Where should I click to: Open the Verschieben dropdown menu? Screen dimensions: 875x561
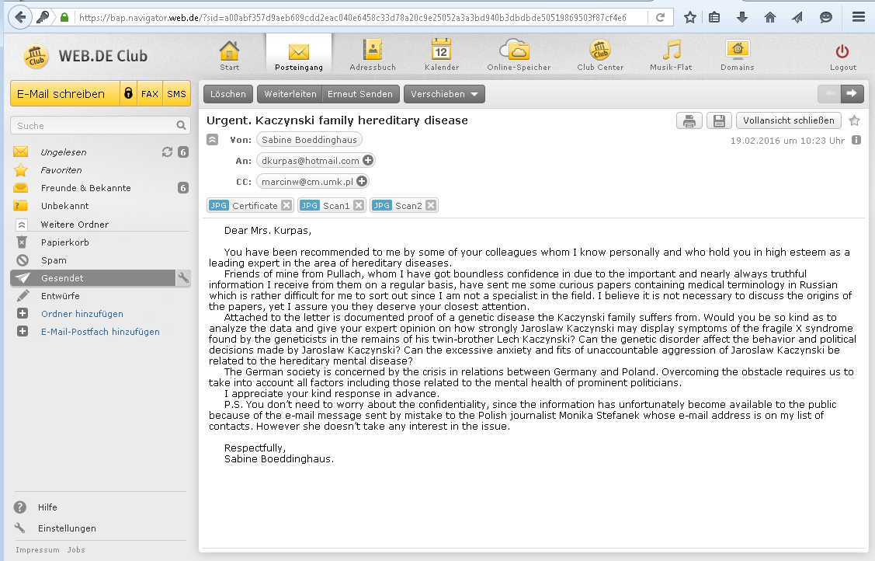click(444, 94)
